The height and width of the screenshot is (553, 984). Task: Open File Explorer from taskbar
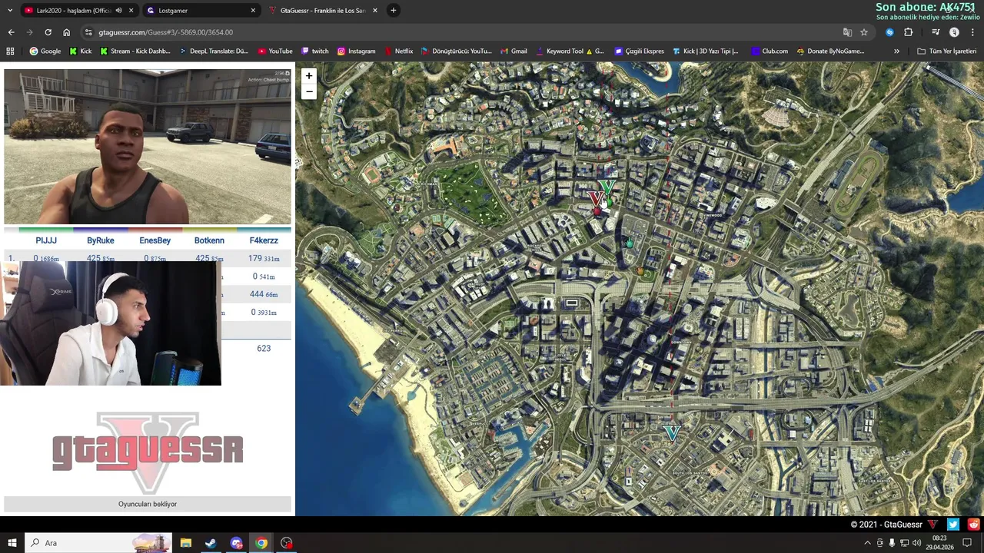[x=185, y=543]
